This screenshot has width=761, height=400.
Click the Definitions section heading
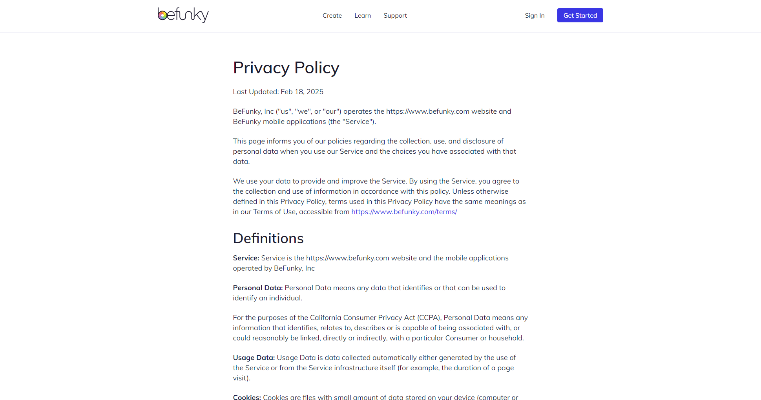(268, 238)
